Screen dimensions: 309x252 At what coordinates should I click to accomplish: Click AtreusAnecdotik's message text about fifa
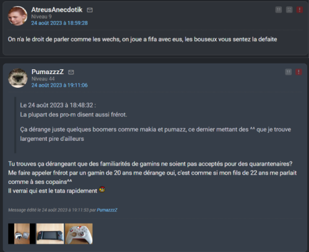142,39
